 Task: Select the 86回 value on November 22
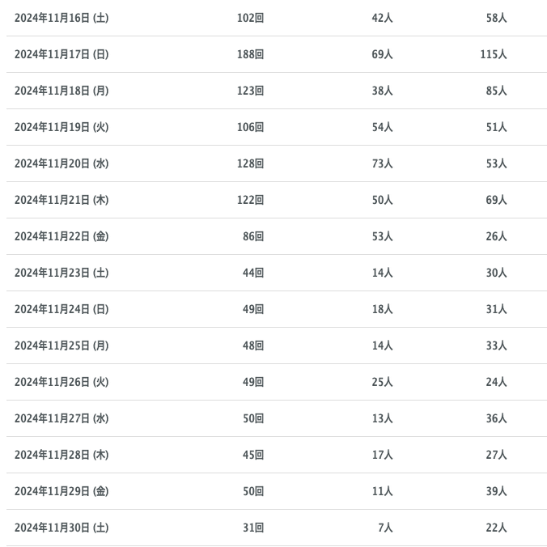253,236
